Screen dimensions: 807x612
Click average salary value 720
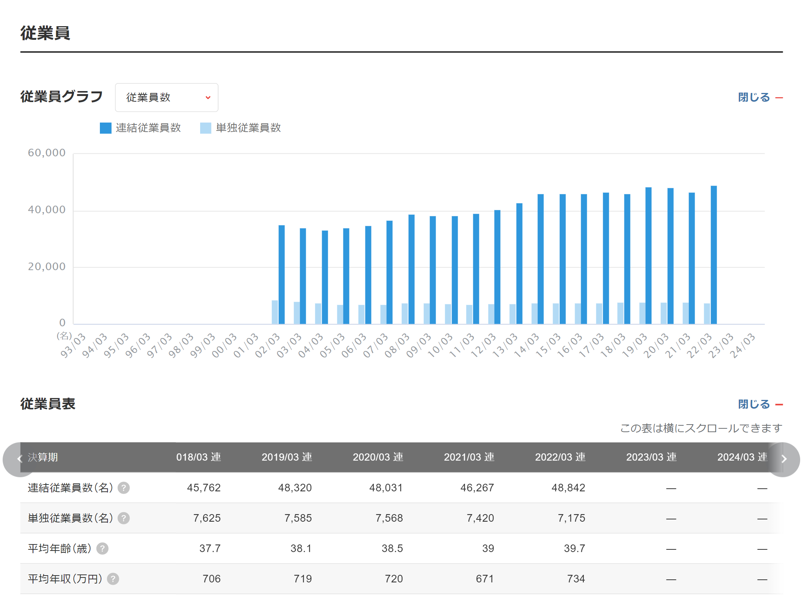[x=394, y=579]
